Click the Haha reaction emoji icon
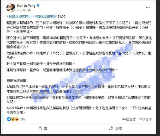 [x=17, y=119]
